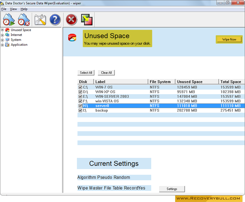Select the WIN-7 OS label row
Image resolution: width=245 pixels, height=202 pixels.
(x=104, y=87)
